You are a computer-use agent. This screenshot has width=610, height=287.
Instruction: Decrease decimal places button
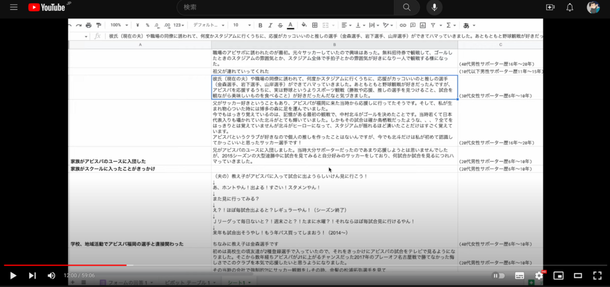pyautogui.click(x=157, y=25)
